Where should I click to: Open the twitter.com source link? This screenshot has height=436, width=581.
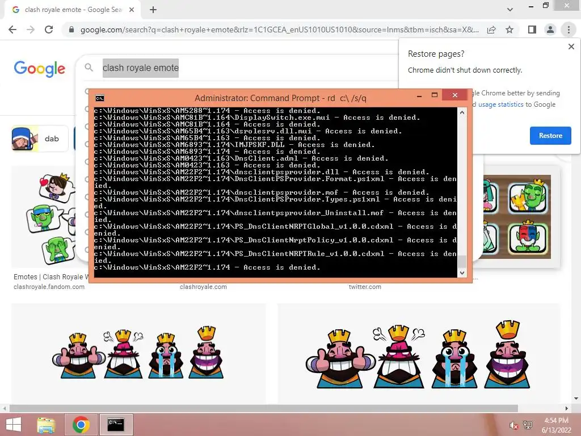365,287
